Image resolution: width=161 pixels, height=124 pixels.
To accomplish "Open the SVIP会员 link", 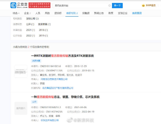I will point(151,5).
